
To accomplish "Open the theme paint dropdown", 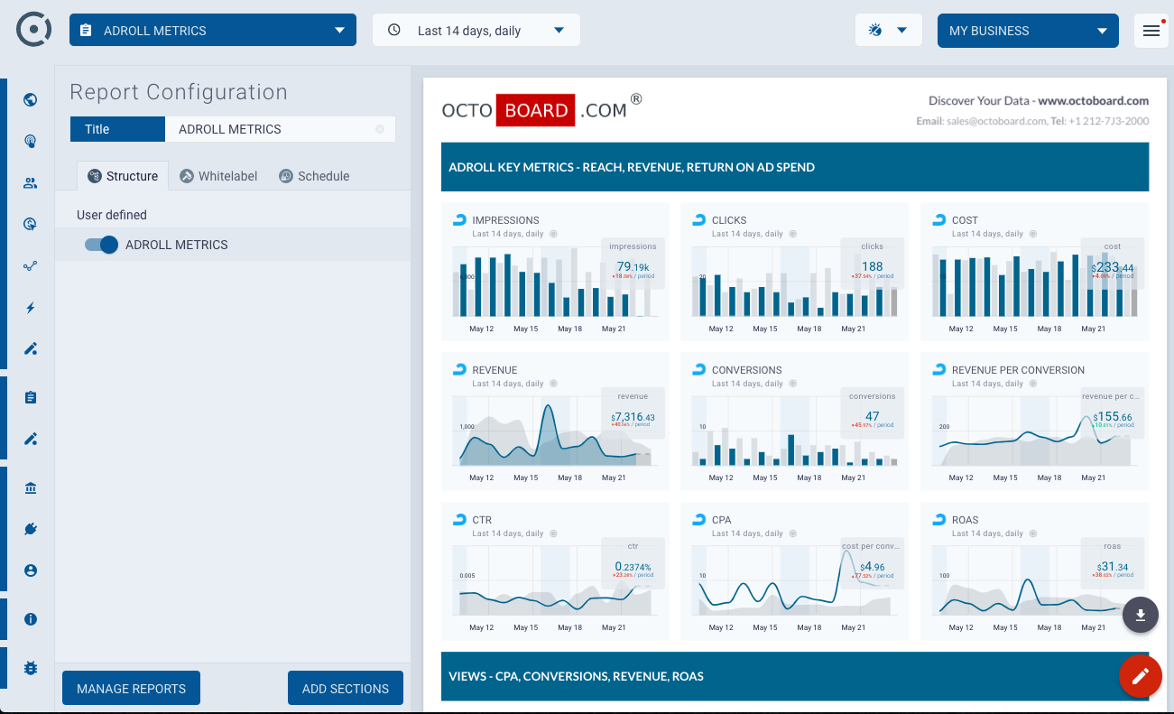I will [x=889, y=30].
